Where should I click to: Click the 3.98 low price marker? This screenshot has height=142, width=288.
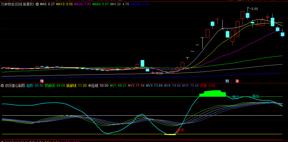click(159, 73)
